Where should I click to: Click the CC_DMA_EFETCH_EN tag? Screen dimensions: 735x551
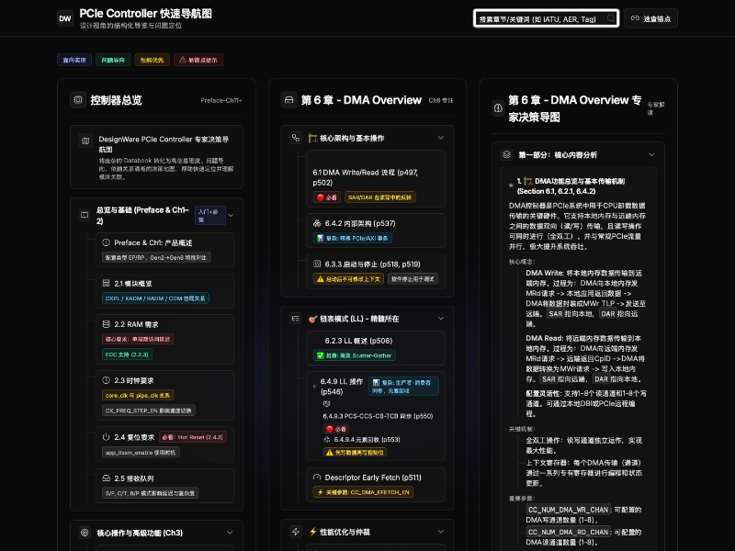(363, 492)
